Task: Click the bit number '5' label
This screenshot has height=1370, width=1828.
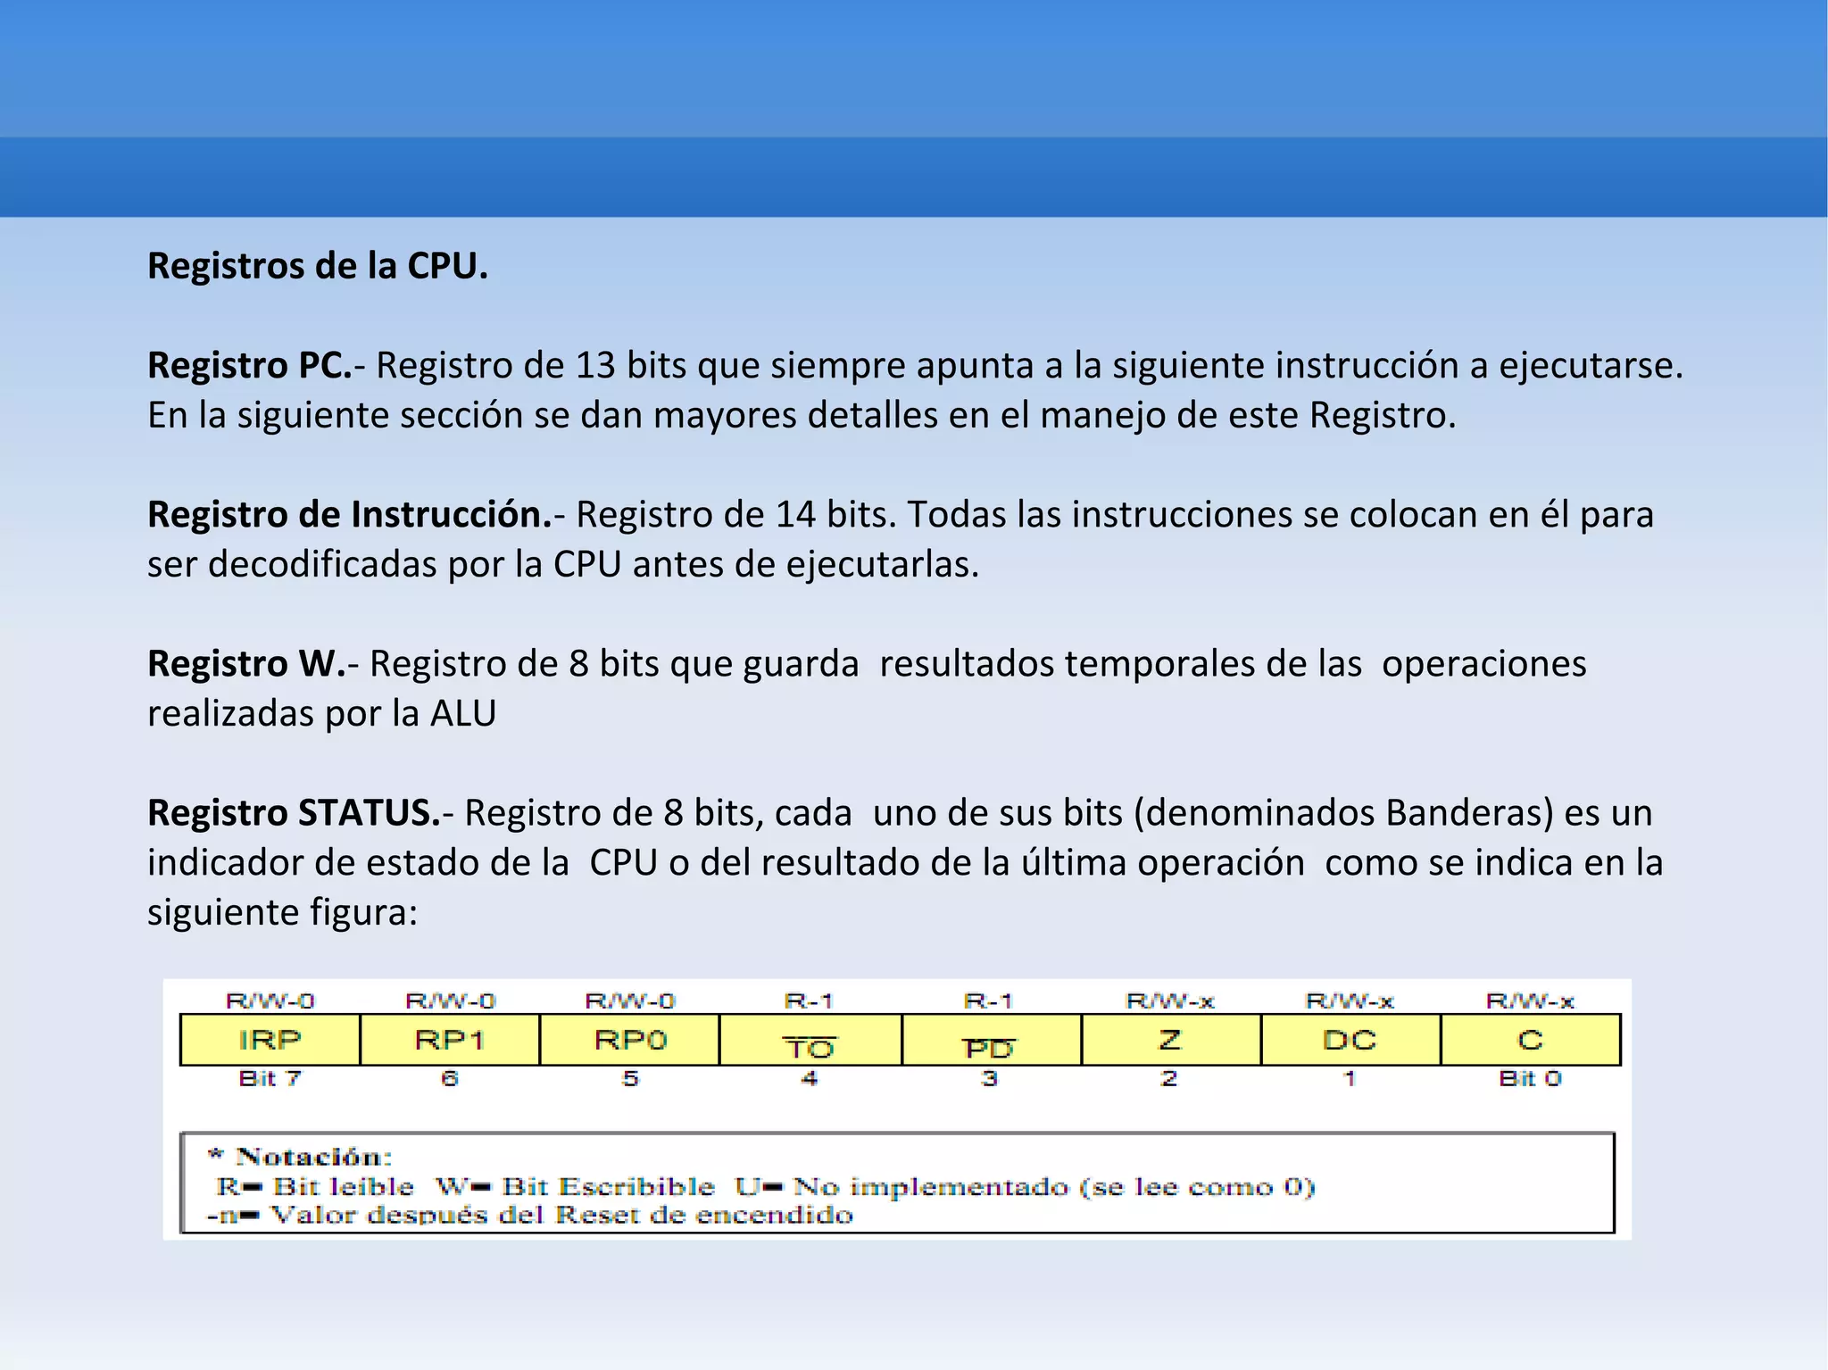Action: pos(630,1078)
